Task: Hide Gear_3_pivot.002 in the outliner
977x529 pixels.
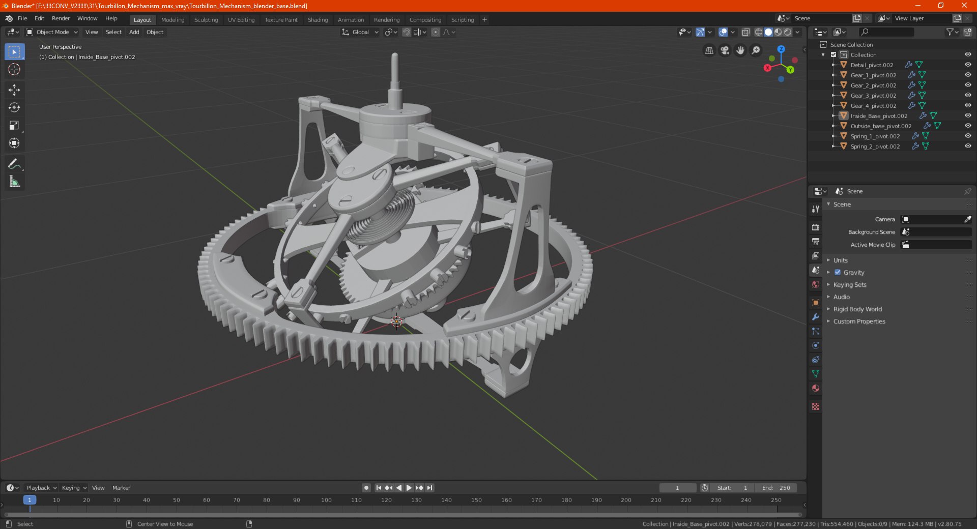Action: (968, 95)
